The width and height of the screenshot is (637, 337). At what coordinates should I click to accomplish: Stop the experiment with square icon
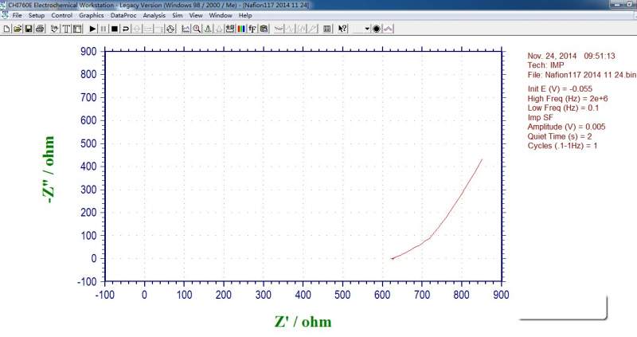(115, 29)
